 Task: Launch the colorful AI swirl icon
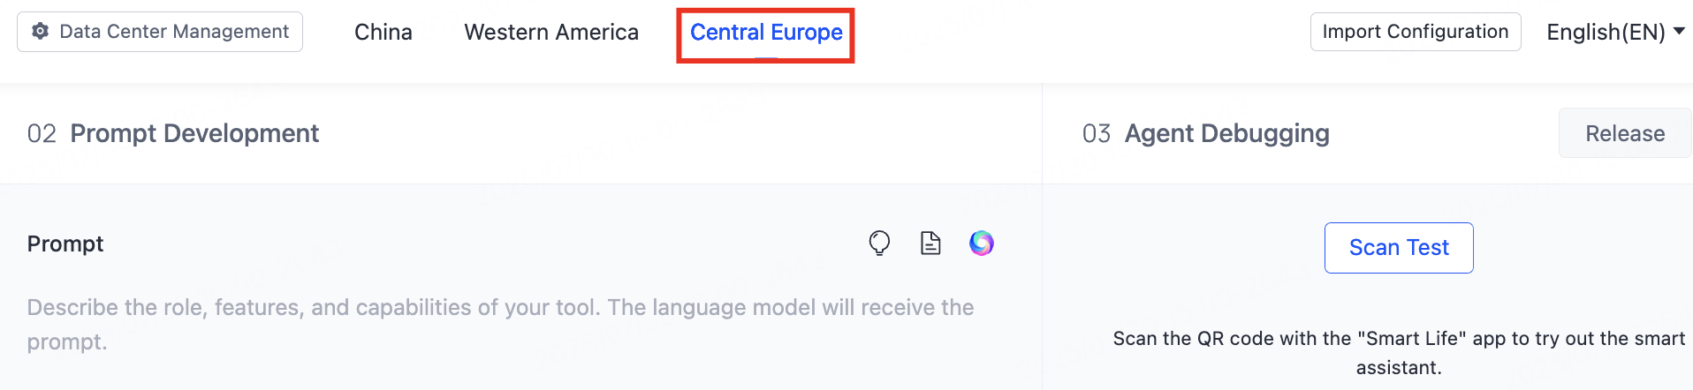(x=982, y=243)
